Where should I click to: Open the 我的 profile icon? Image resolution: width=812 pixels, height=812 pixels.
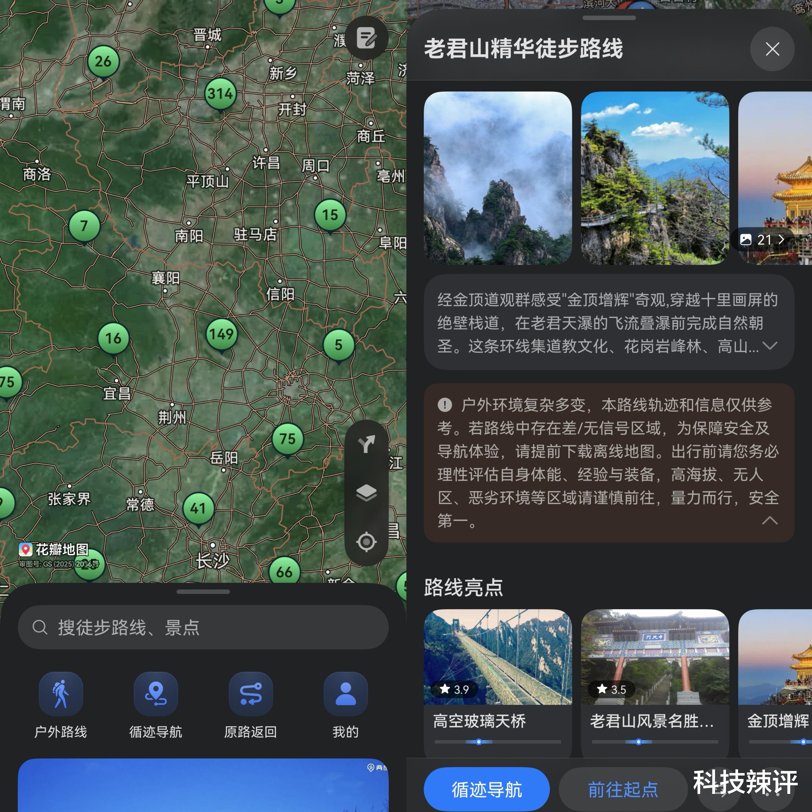pyautogui.click(x=346, y=694)
